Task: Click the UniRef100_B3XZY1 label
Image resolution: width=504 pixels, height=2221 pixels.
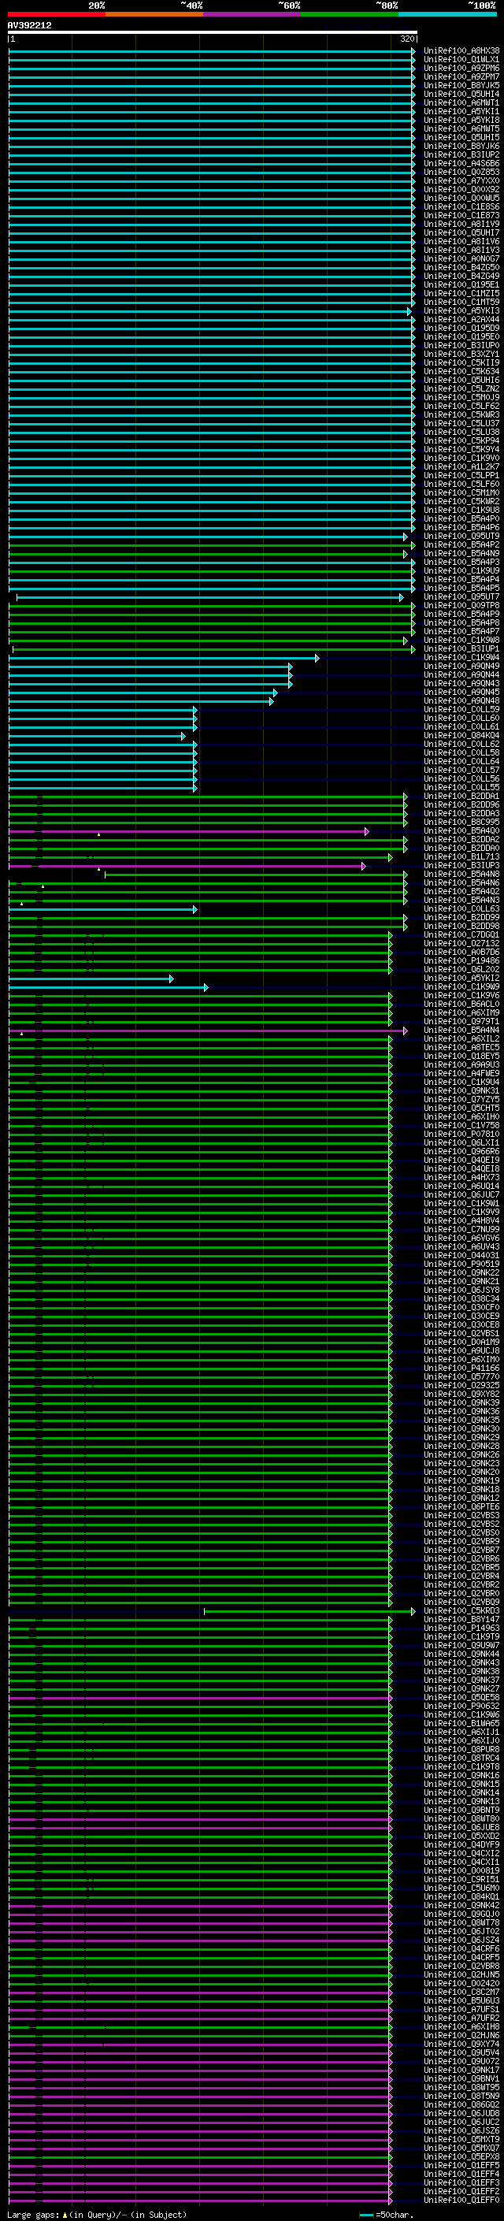Action: pyautogui.click(x=461, y=355)
